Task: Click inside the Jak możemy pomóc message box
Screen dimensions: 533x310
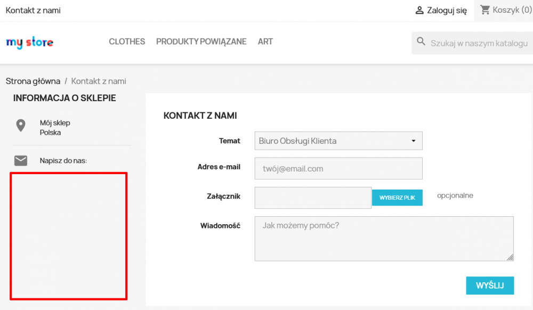Action: point(384,238)
